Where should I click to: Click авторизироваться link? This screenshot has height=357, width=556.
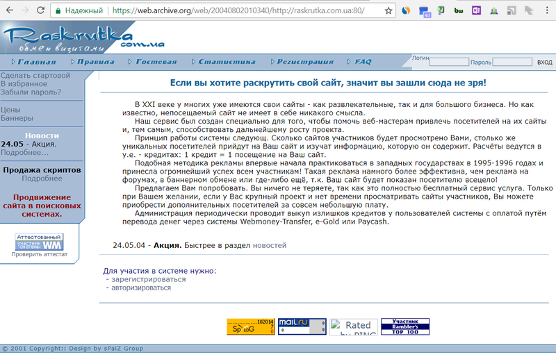pos(141,288)
